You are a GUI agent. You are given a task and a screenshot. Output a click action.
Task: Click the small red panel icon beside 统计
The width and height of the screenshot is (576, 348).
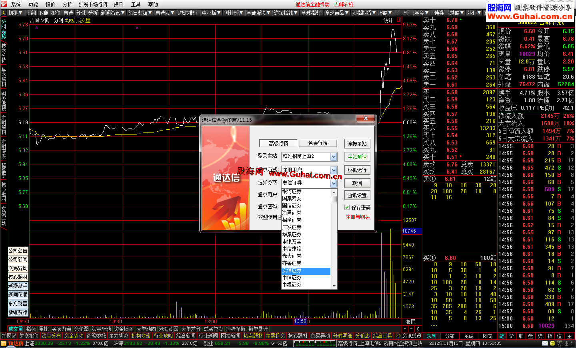[x=399, y=20]
